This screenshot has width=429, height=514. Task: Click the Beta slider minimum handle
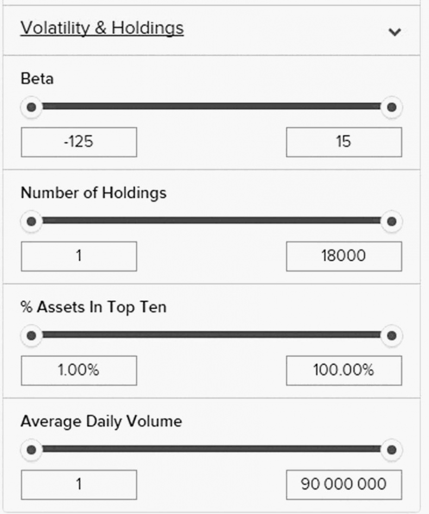[31, 107]
